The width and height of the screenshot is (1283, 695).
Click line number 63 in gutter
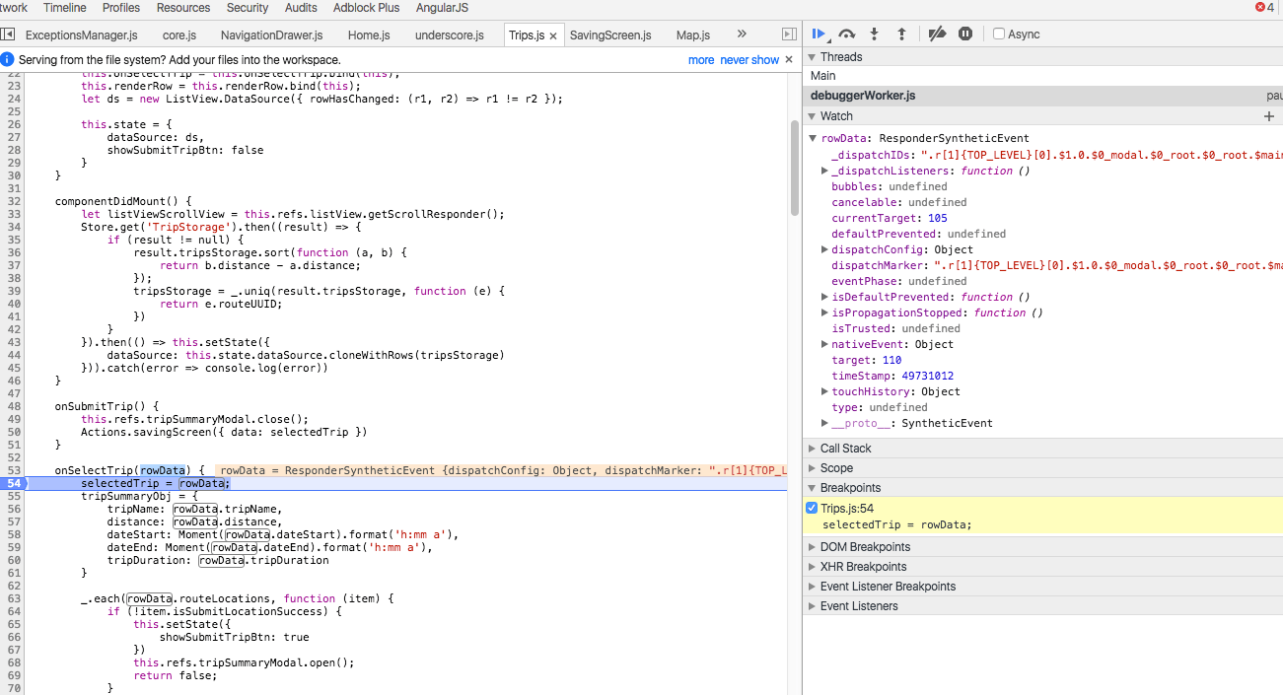click(14, 598)
